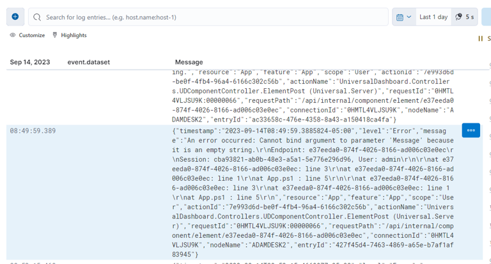Click the eye icon beside Customize
Screen dimensions: 491x264
click(13, 35)
